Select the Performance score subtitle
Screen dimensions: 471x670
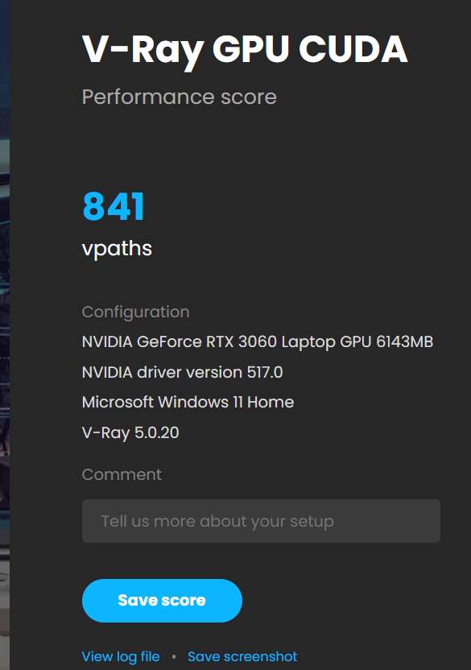(179, 97)
